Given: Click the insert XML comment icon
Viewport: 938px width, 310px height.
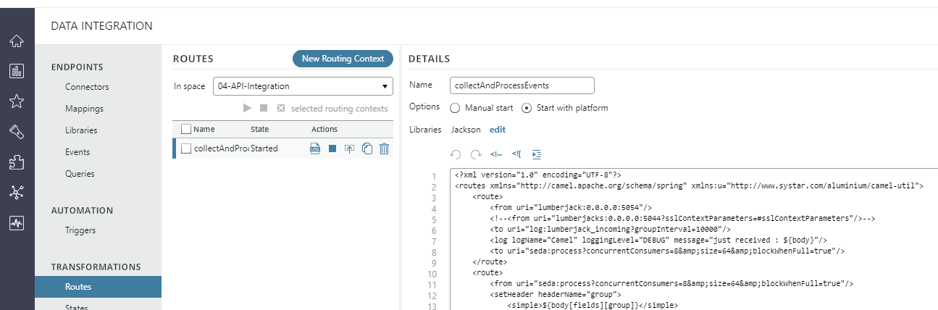Looking at the screenshot, I should click(496, 154).
